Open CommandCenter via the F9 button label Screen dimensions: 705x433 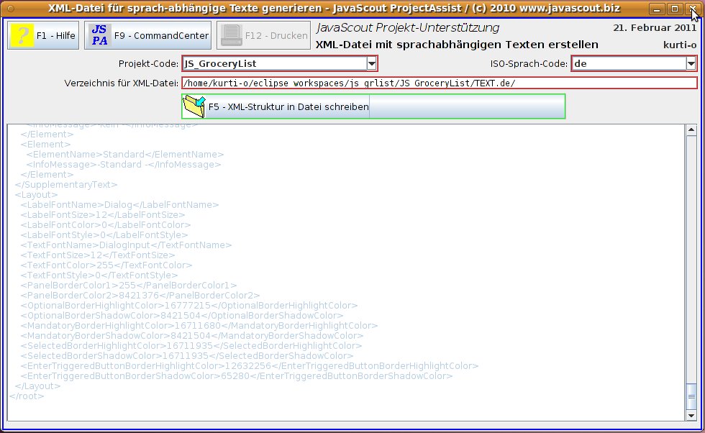pyautogui.click(x=161, y=35)
